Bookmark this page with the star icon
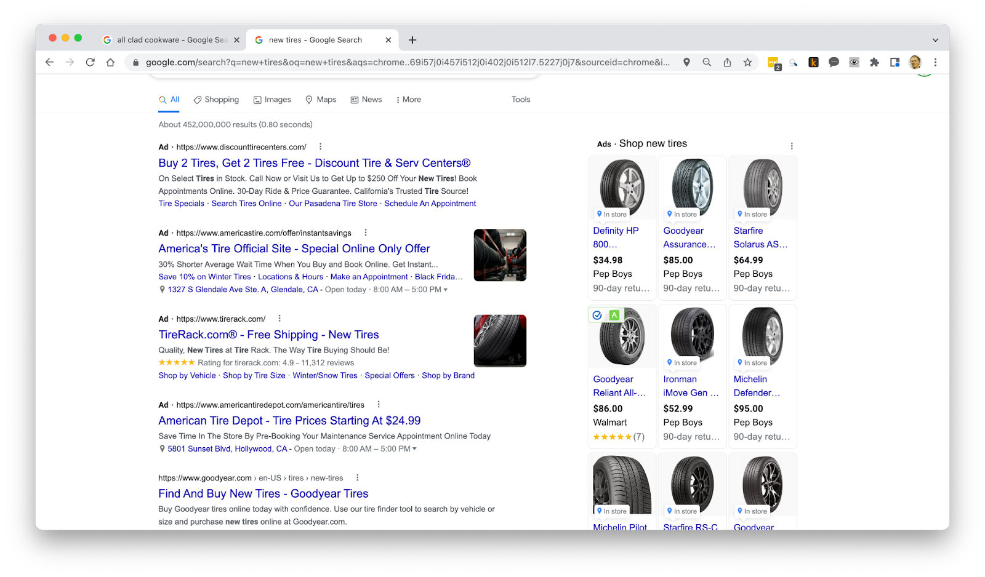Screen dimensions: 985x577 pyautogui.click(x=747, y=62)
